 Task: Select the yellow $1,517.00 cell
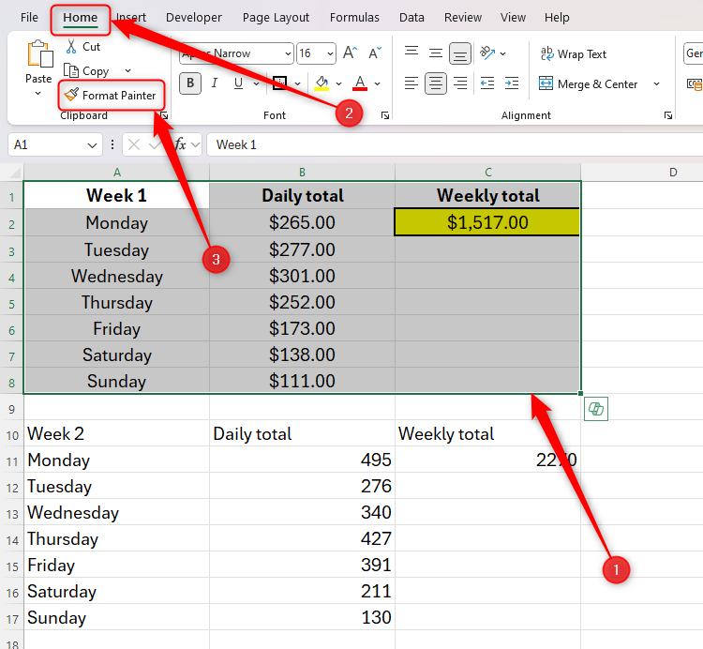tap(487, 222)
